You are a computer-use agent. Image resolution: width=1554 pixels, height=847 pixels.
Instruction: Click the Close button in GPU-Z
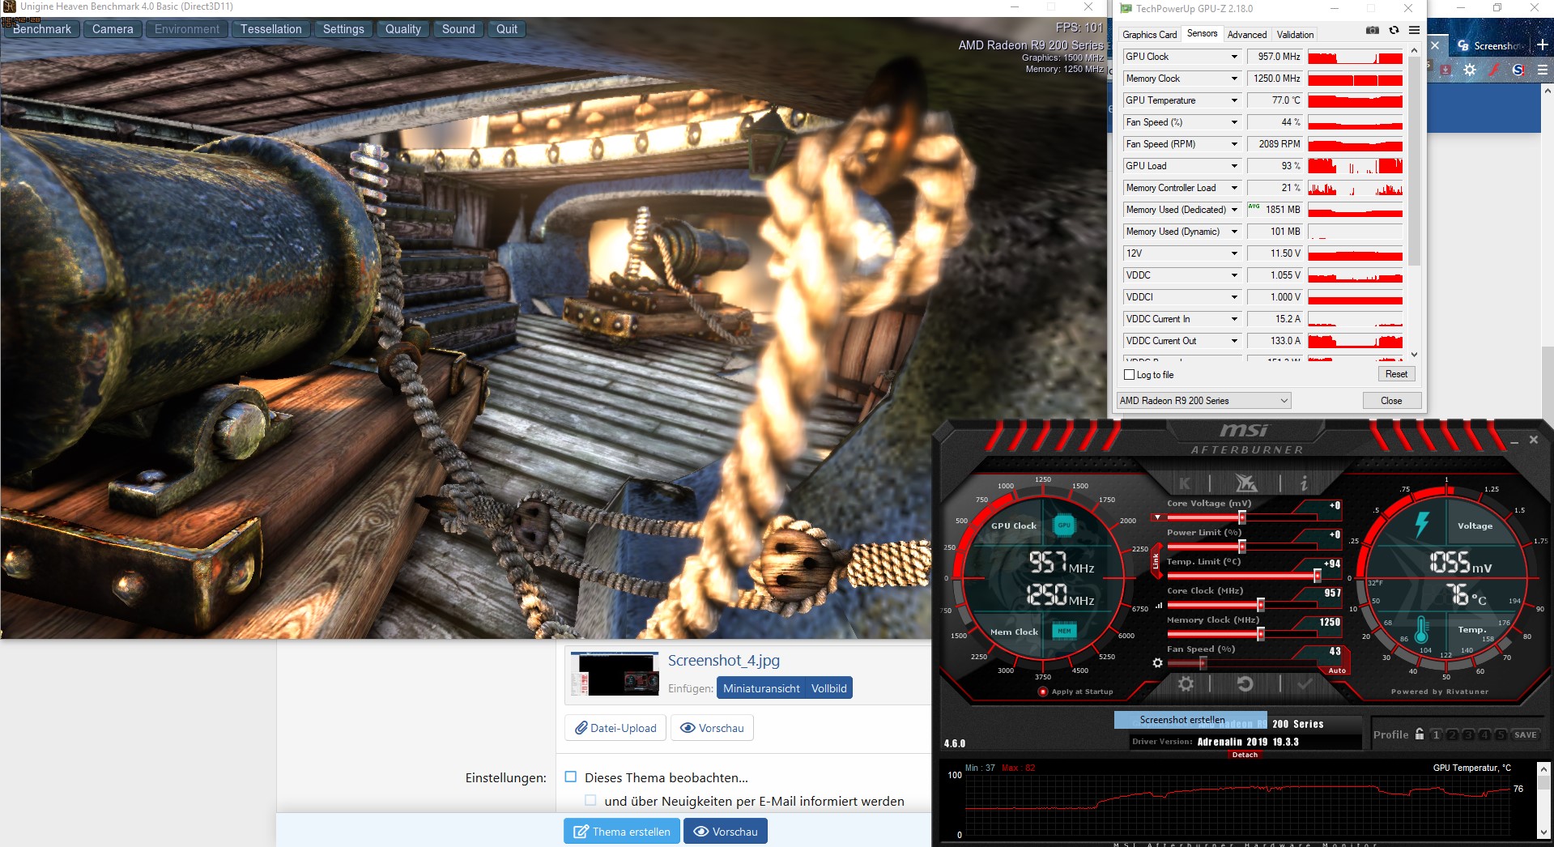pyautogui.click(x=1391, y=401)
